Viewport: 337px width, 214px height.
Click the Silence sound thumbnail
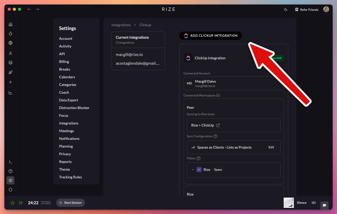pyautogui.click(x=289, y=203)
